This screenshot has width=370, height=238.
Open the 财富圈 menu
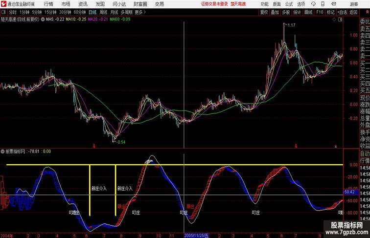coord(140,4)
